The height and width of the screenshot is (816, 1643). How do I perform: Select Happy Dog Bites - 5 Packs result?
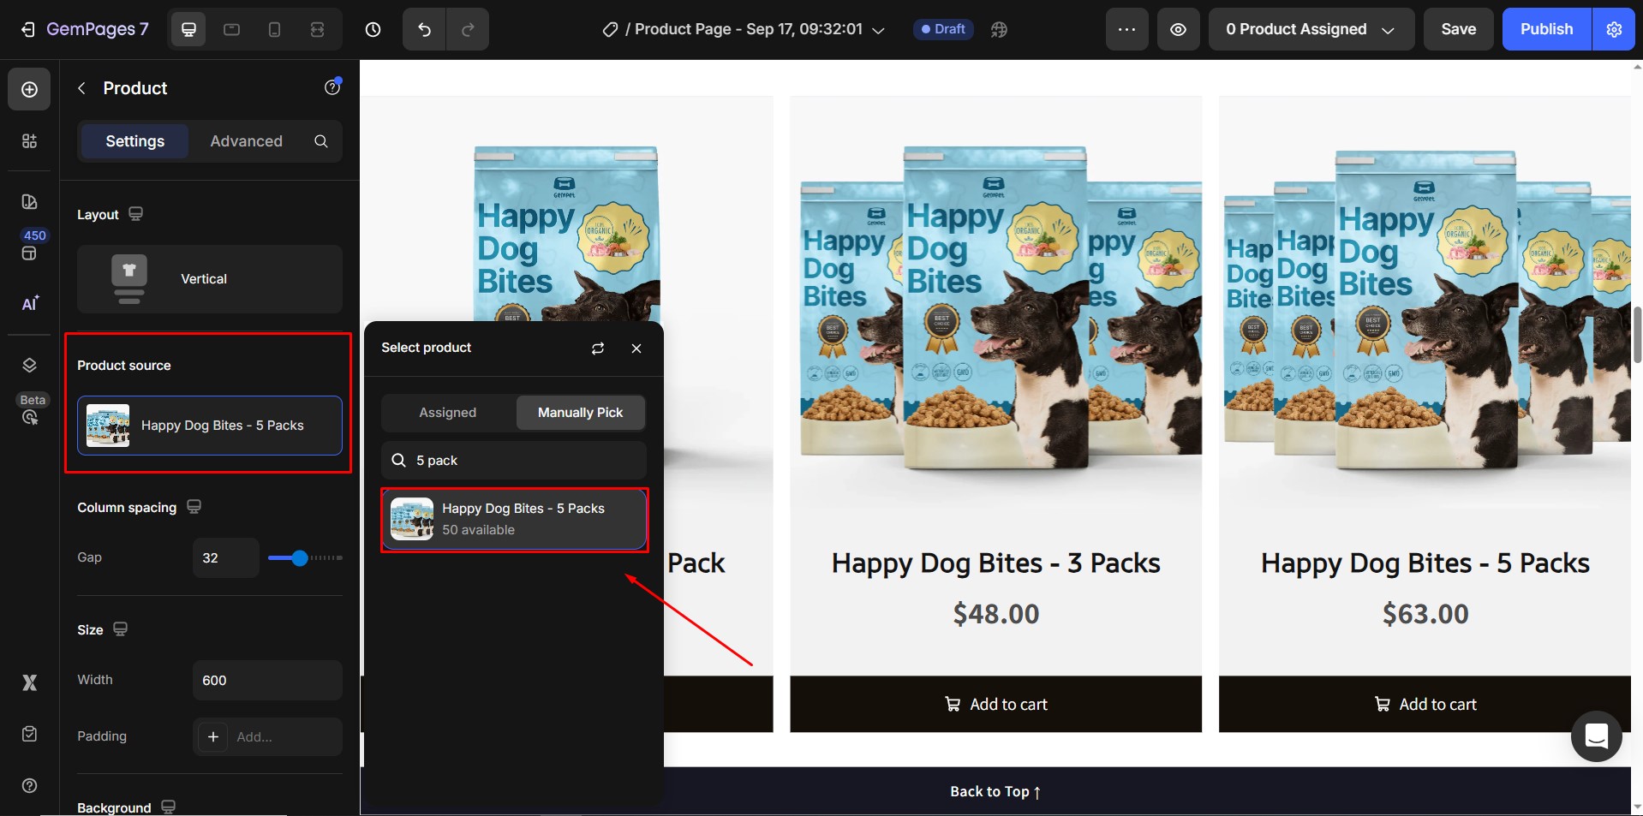click(514, 520)
